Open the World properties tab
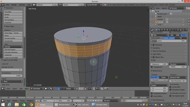 pos(164,30)
